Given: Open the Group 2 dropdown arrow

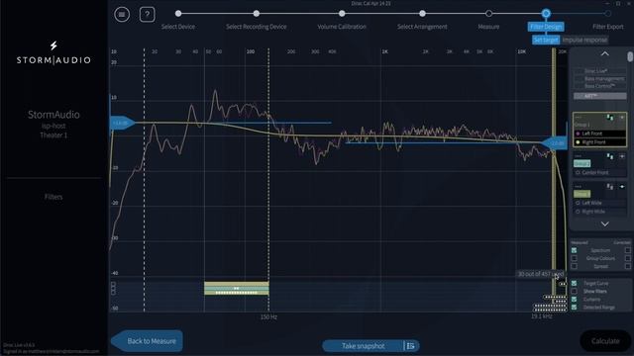Looking at the screenshot, I should pos(622,156).
